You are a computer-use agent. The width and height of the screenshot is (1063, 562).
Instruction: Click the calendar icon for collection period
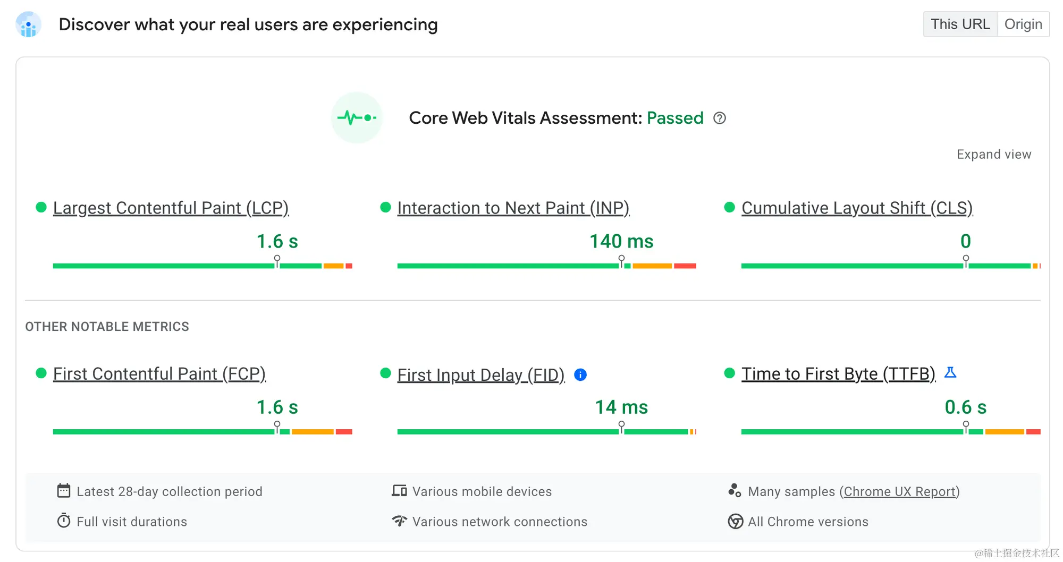64,491
